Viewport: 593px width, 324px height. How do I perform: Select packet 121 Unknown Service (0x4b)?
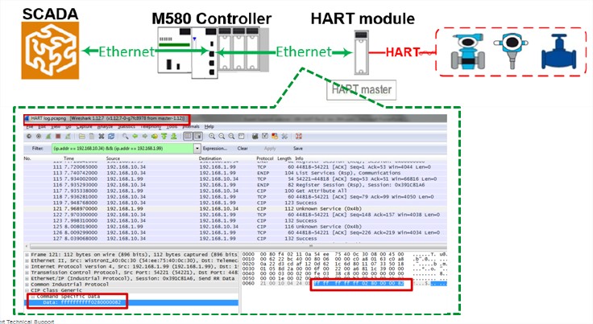[234, 208]
